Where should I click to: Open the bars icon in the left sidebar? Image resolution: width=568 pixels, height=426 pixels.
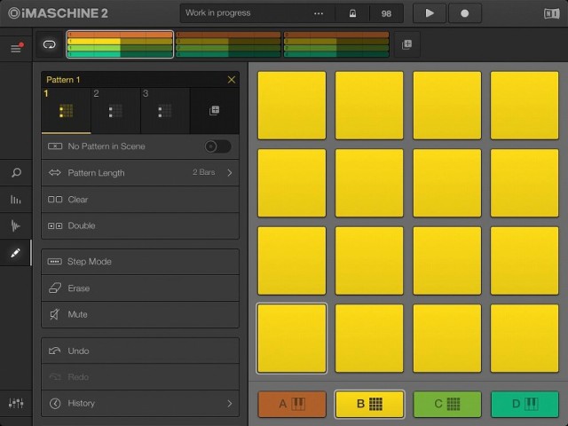click(x=16, y=199)
